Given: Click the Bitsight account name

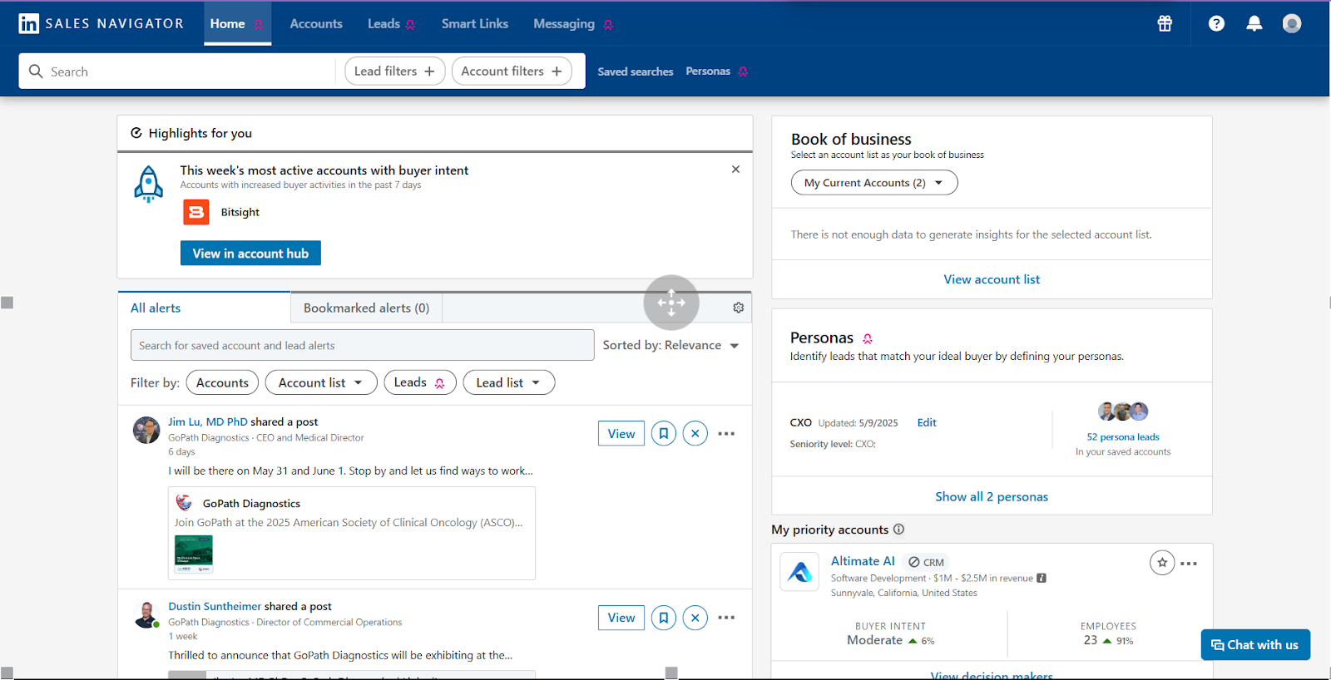Looking at the screenshot, I should coord(240,212).
